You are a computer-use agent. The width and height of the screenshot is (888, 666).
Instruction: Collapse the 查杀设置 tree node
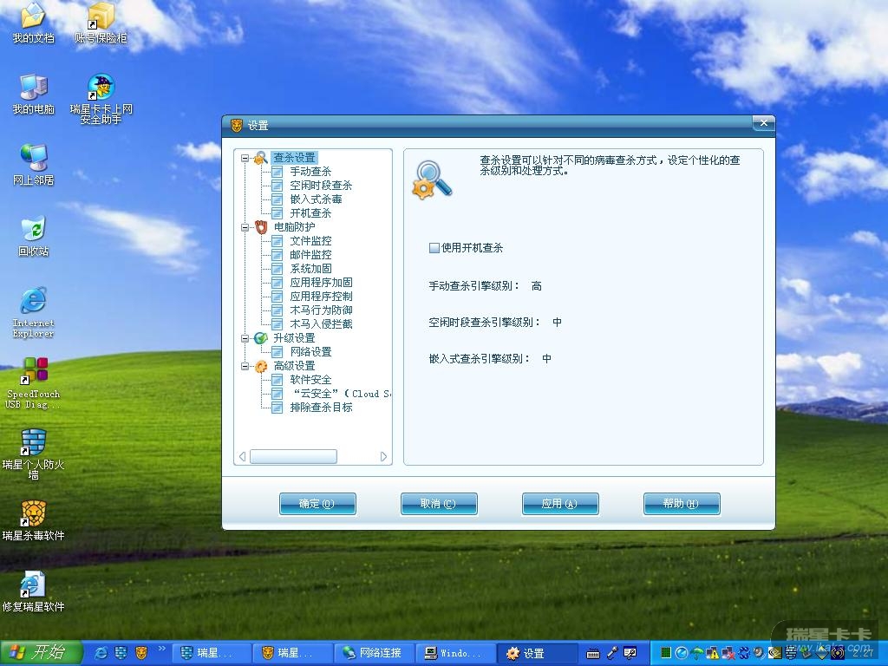tap(245, 158)
